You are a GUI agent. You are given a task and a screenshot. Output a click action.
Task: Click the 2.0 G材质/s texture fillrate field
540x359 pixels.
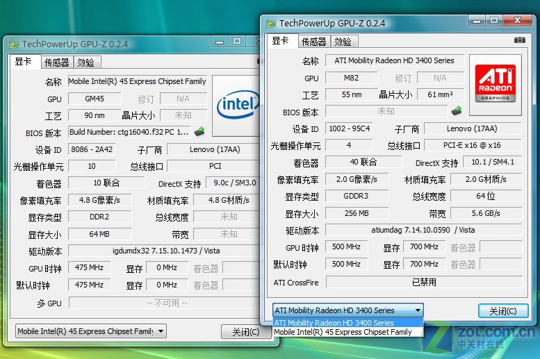486,179
